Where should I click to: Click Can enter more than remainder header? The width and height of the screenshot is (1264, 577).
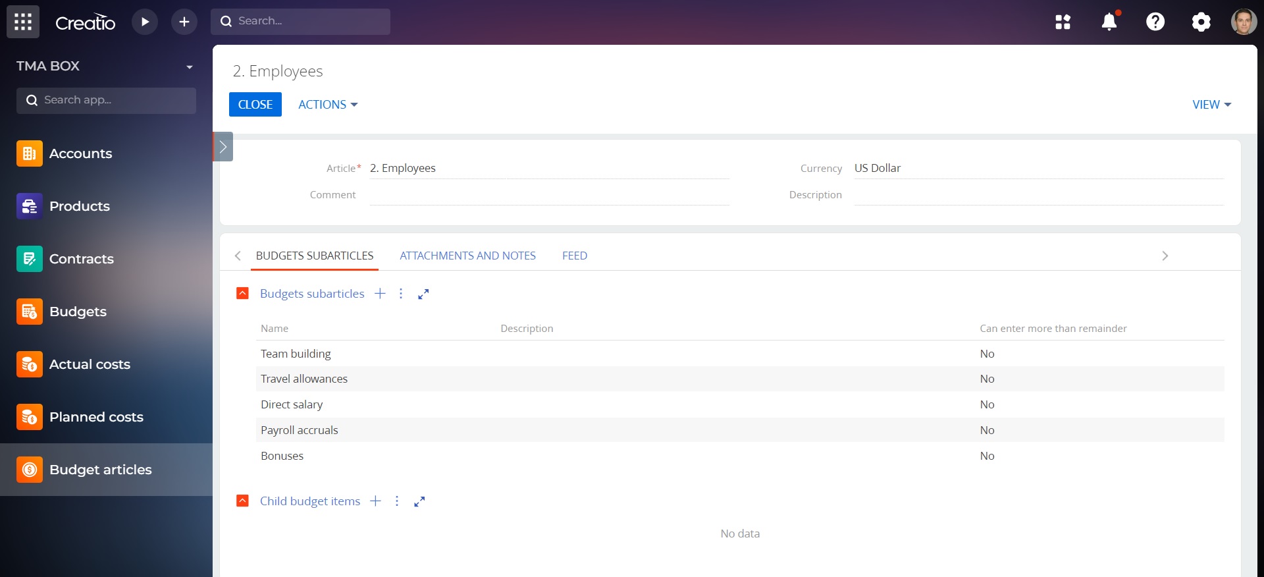click(1053, 329)
